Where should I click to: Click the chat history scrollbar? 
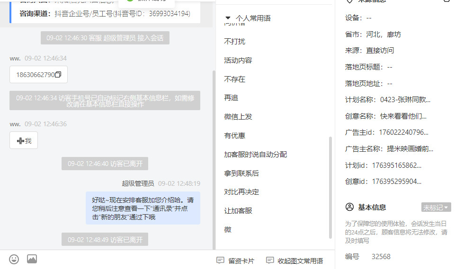(x=214, y=159)
